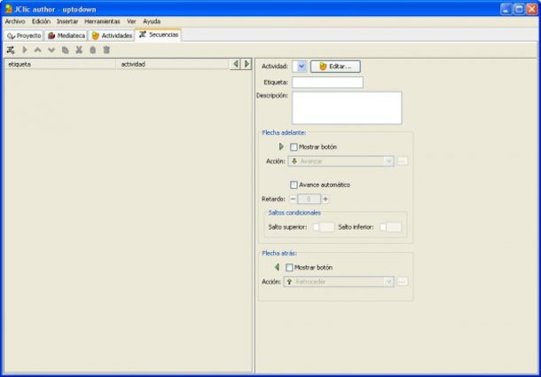Click the paste clipboard icon

pos(93,50)
